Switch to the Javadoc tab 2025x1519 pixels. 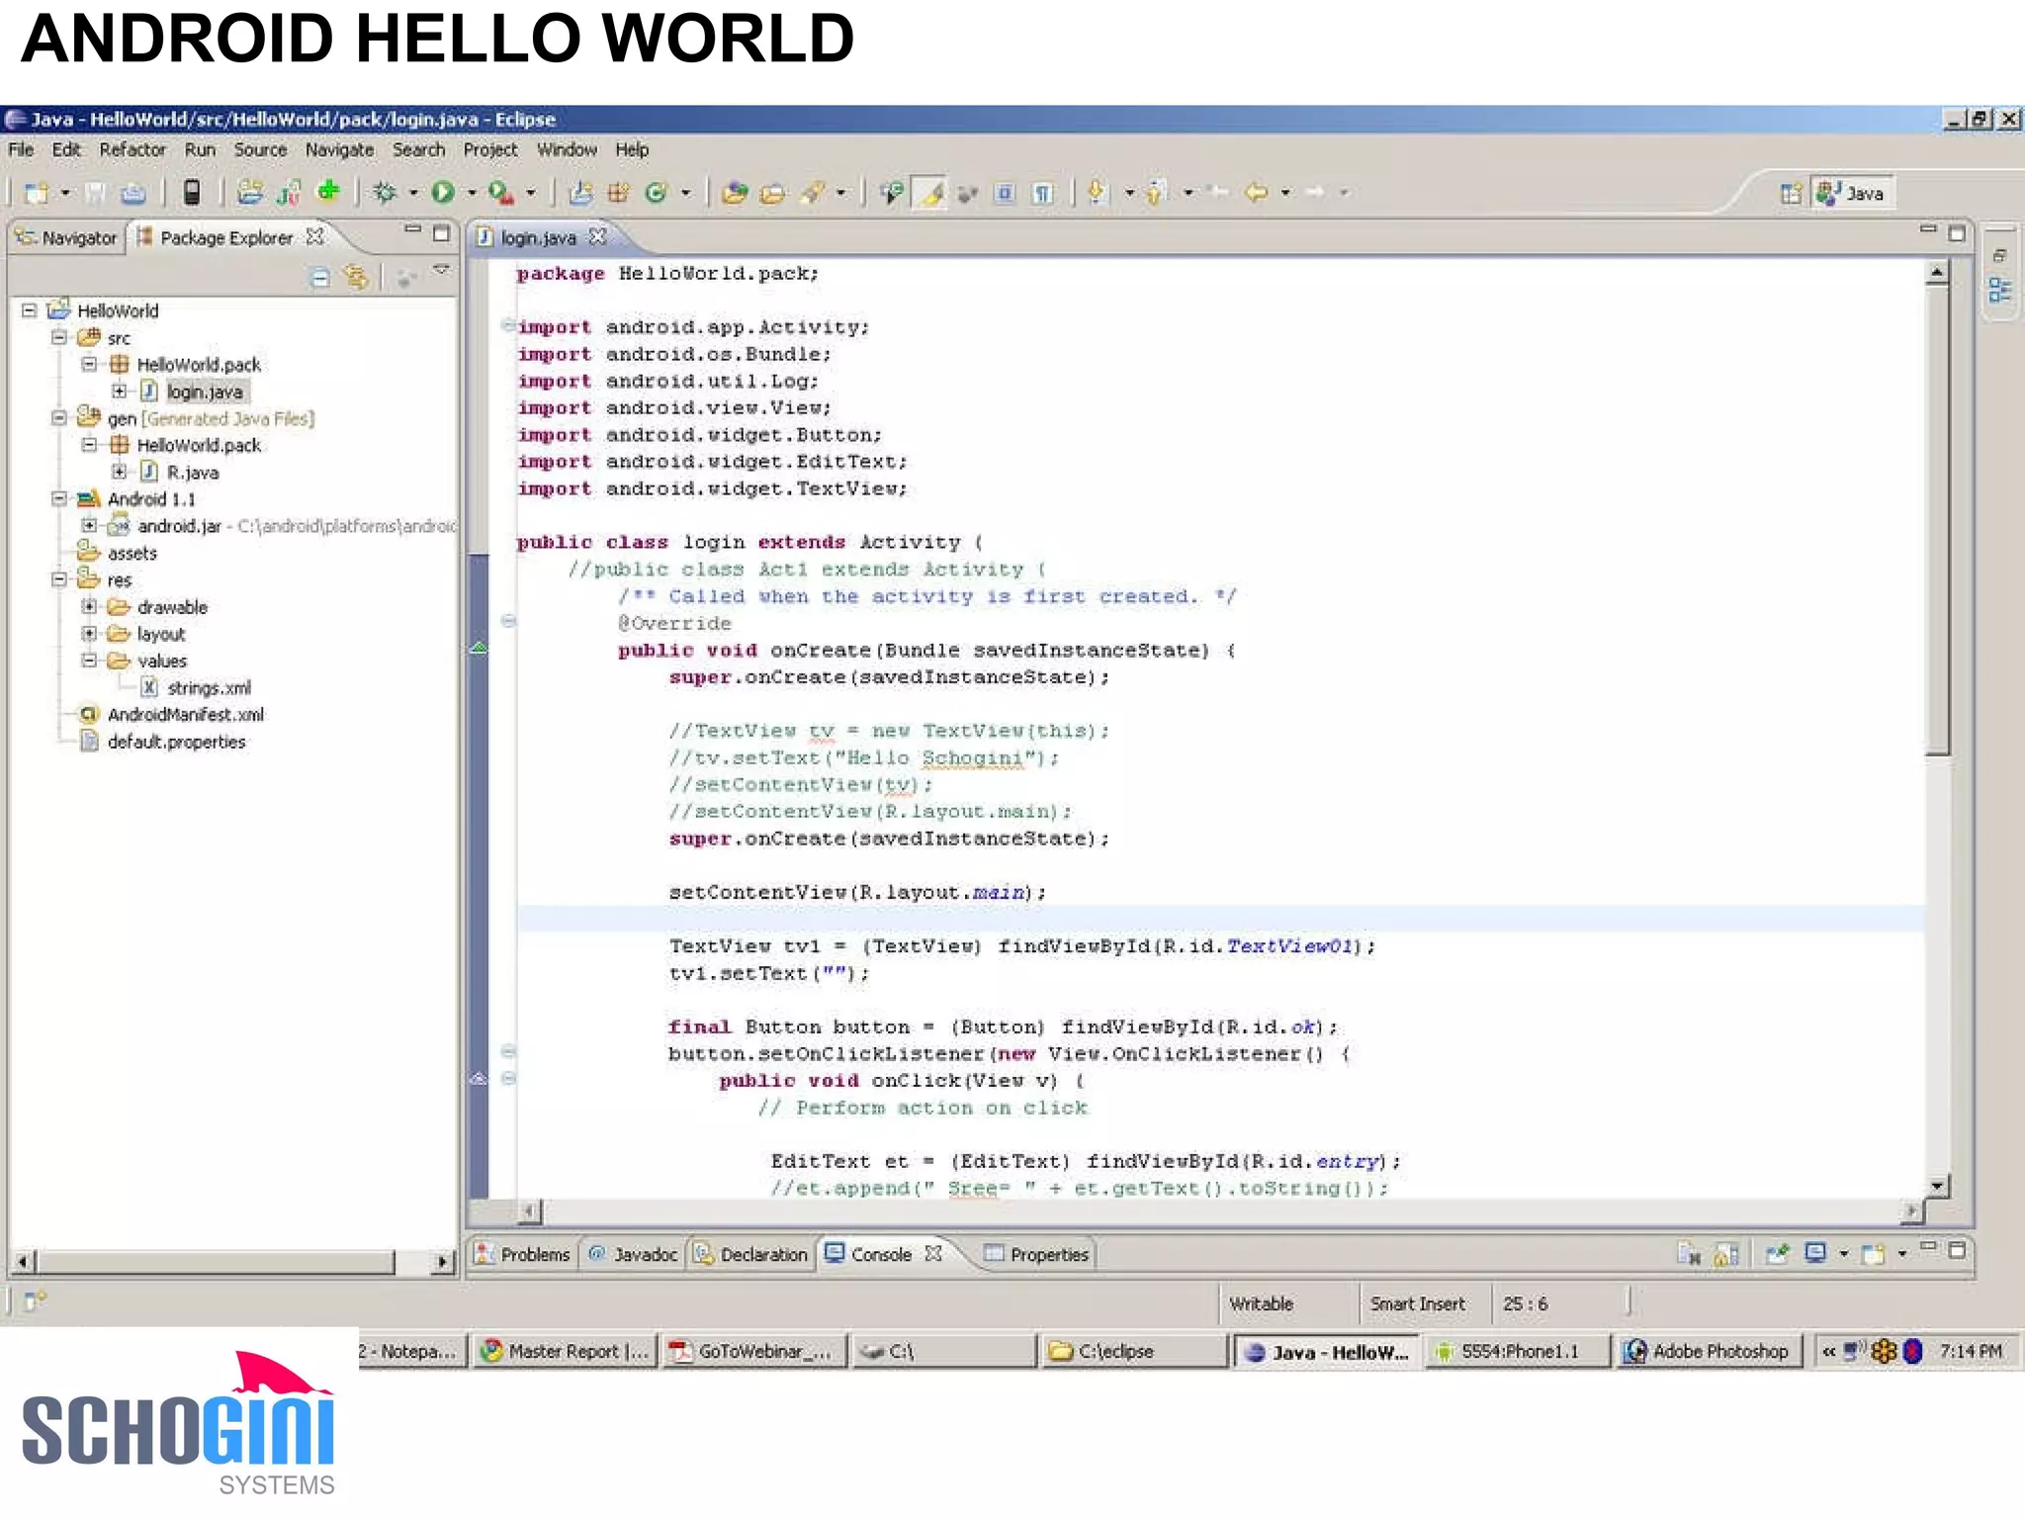point(633,1254)
